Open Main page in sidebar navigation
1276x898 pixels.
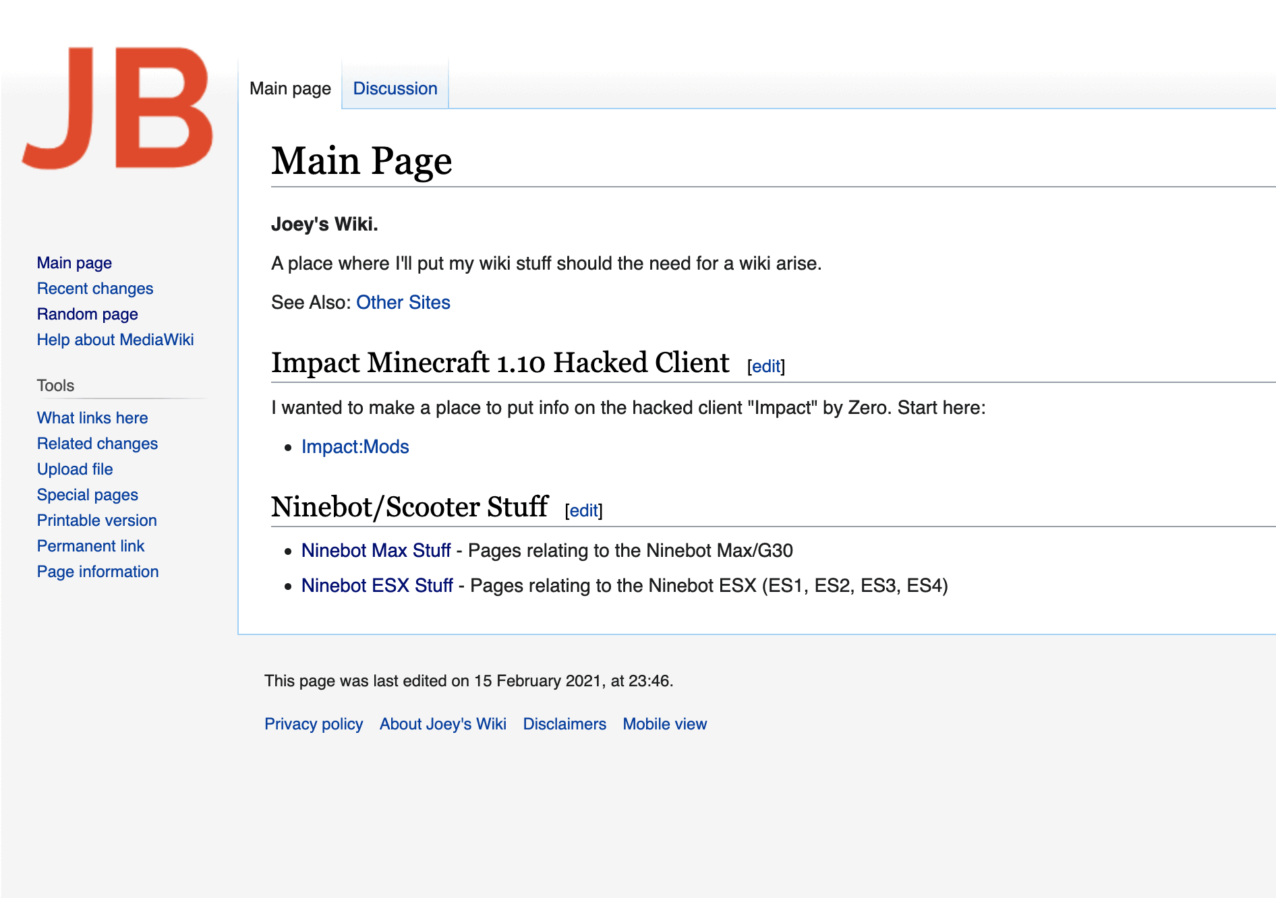(74, 263)
